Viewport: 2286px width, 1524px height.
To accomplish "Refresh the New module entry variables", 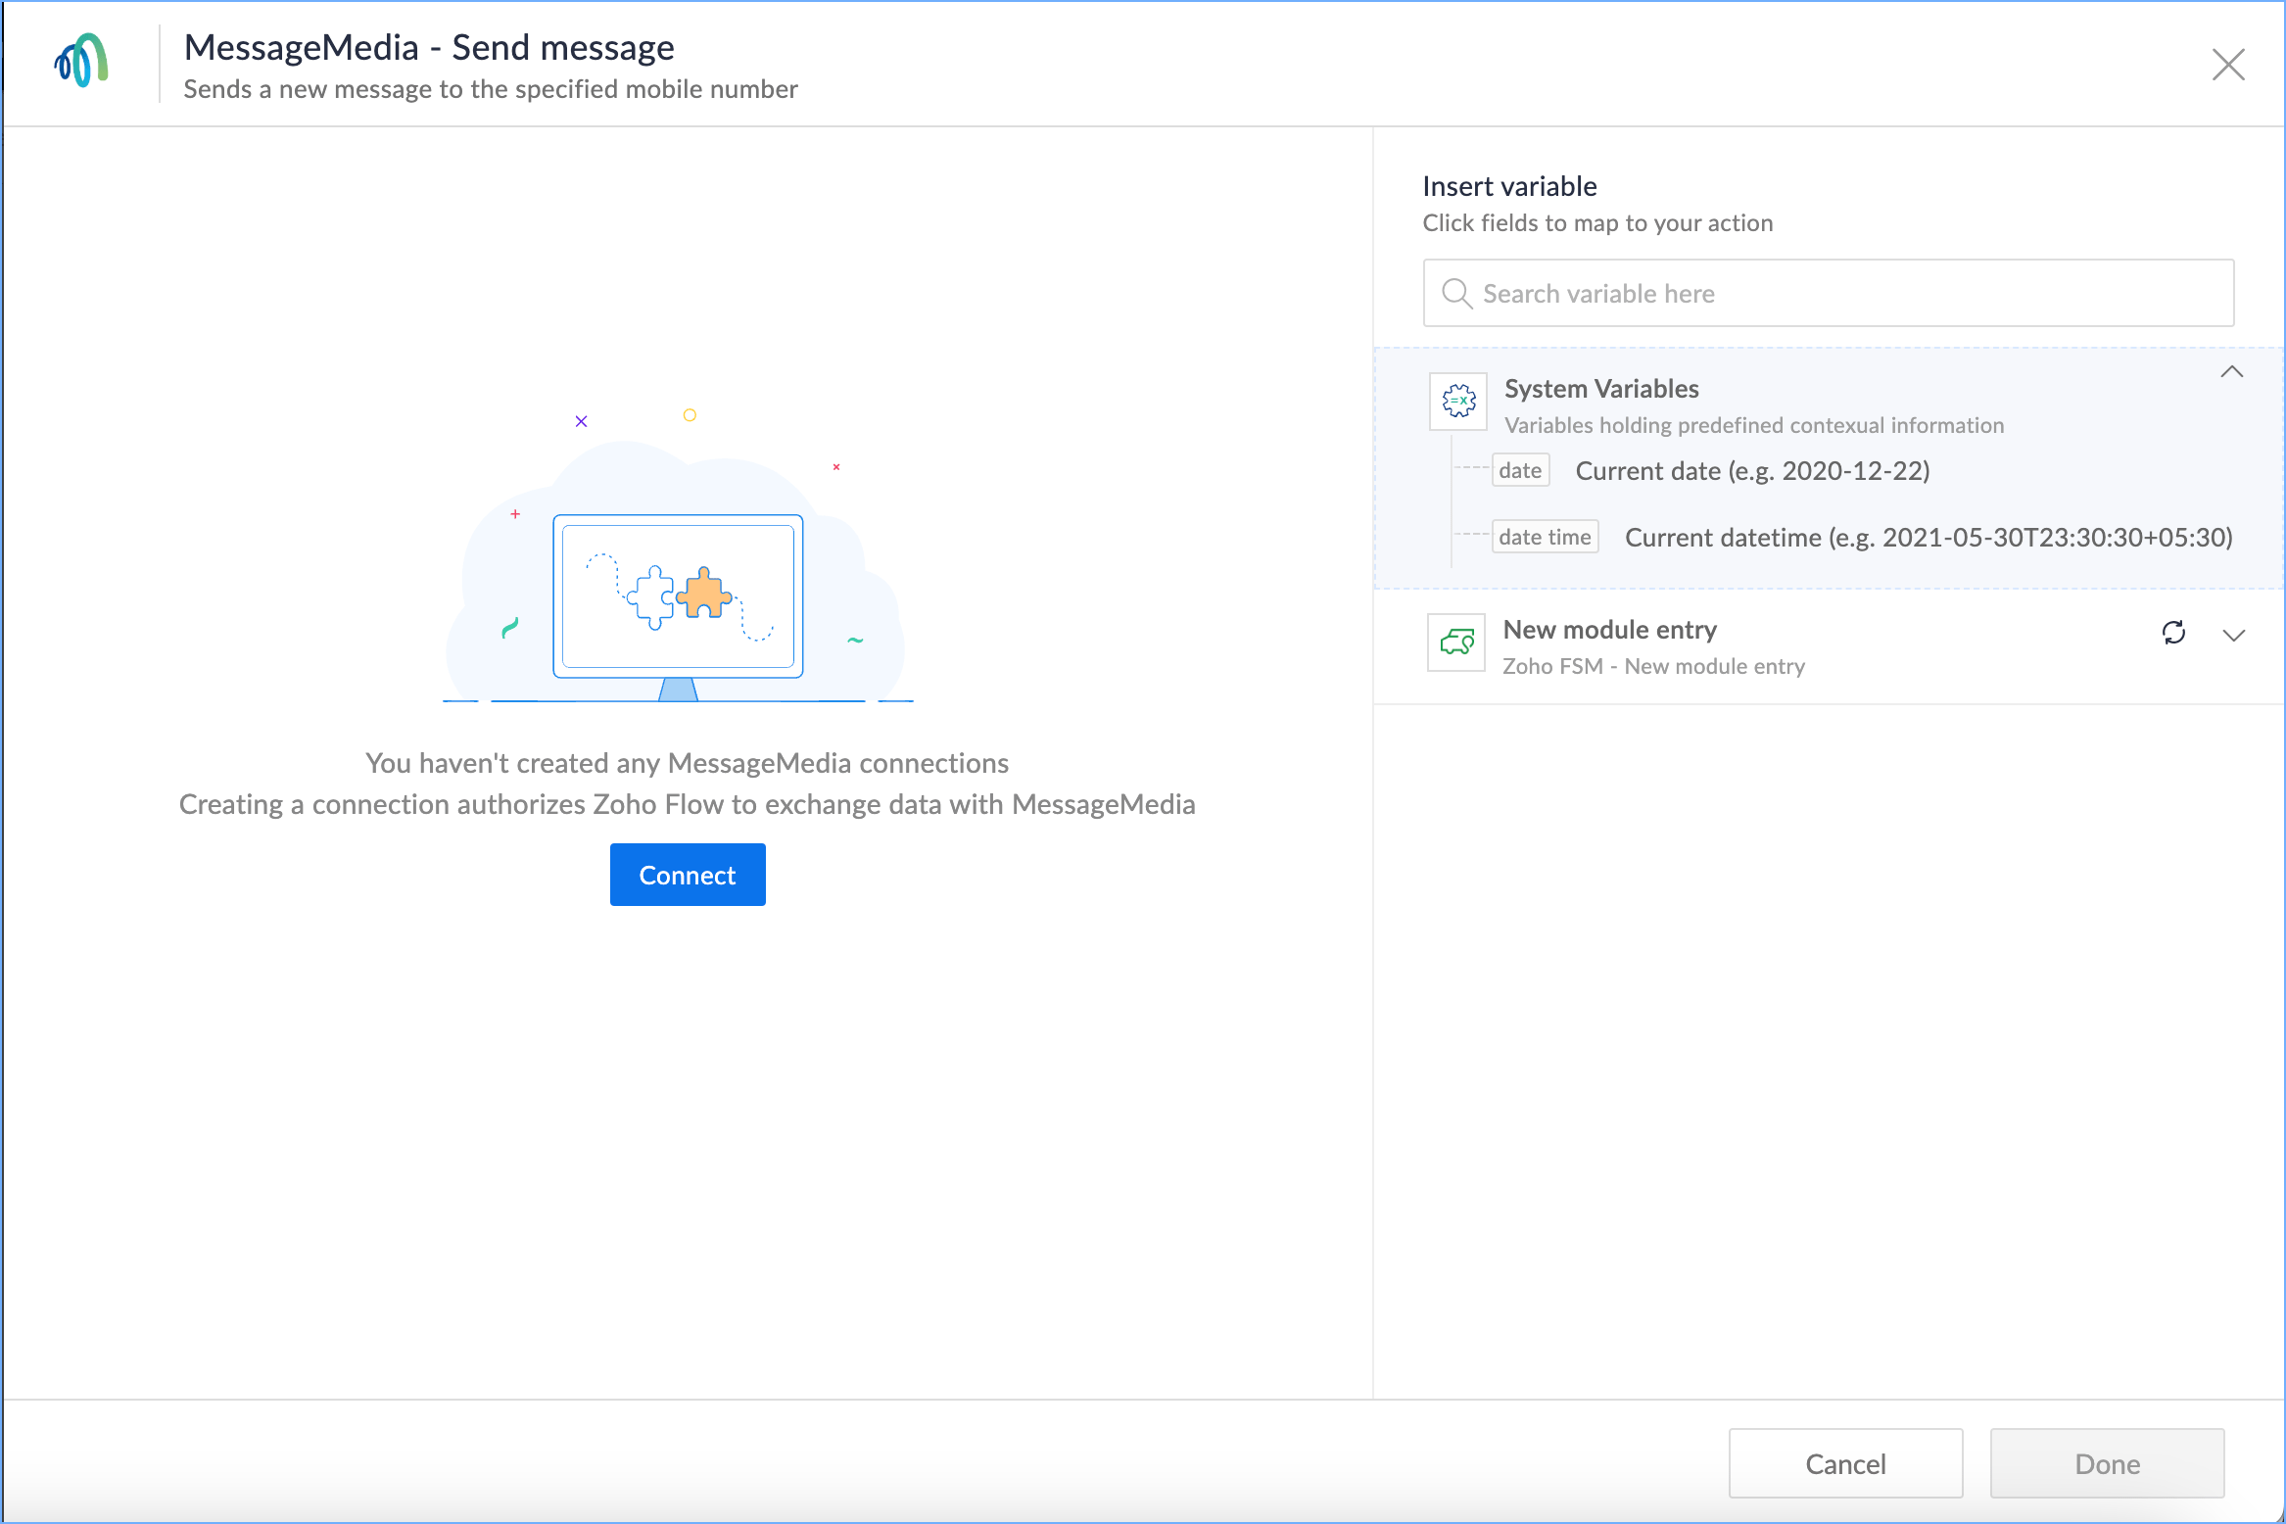I will coord(2173,633).
